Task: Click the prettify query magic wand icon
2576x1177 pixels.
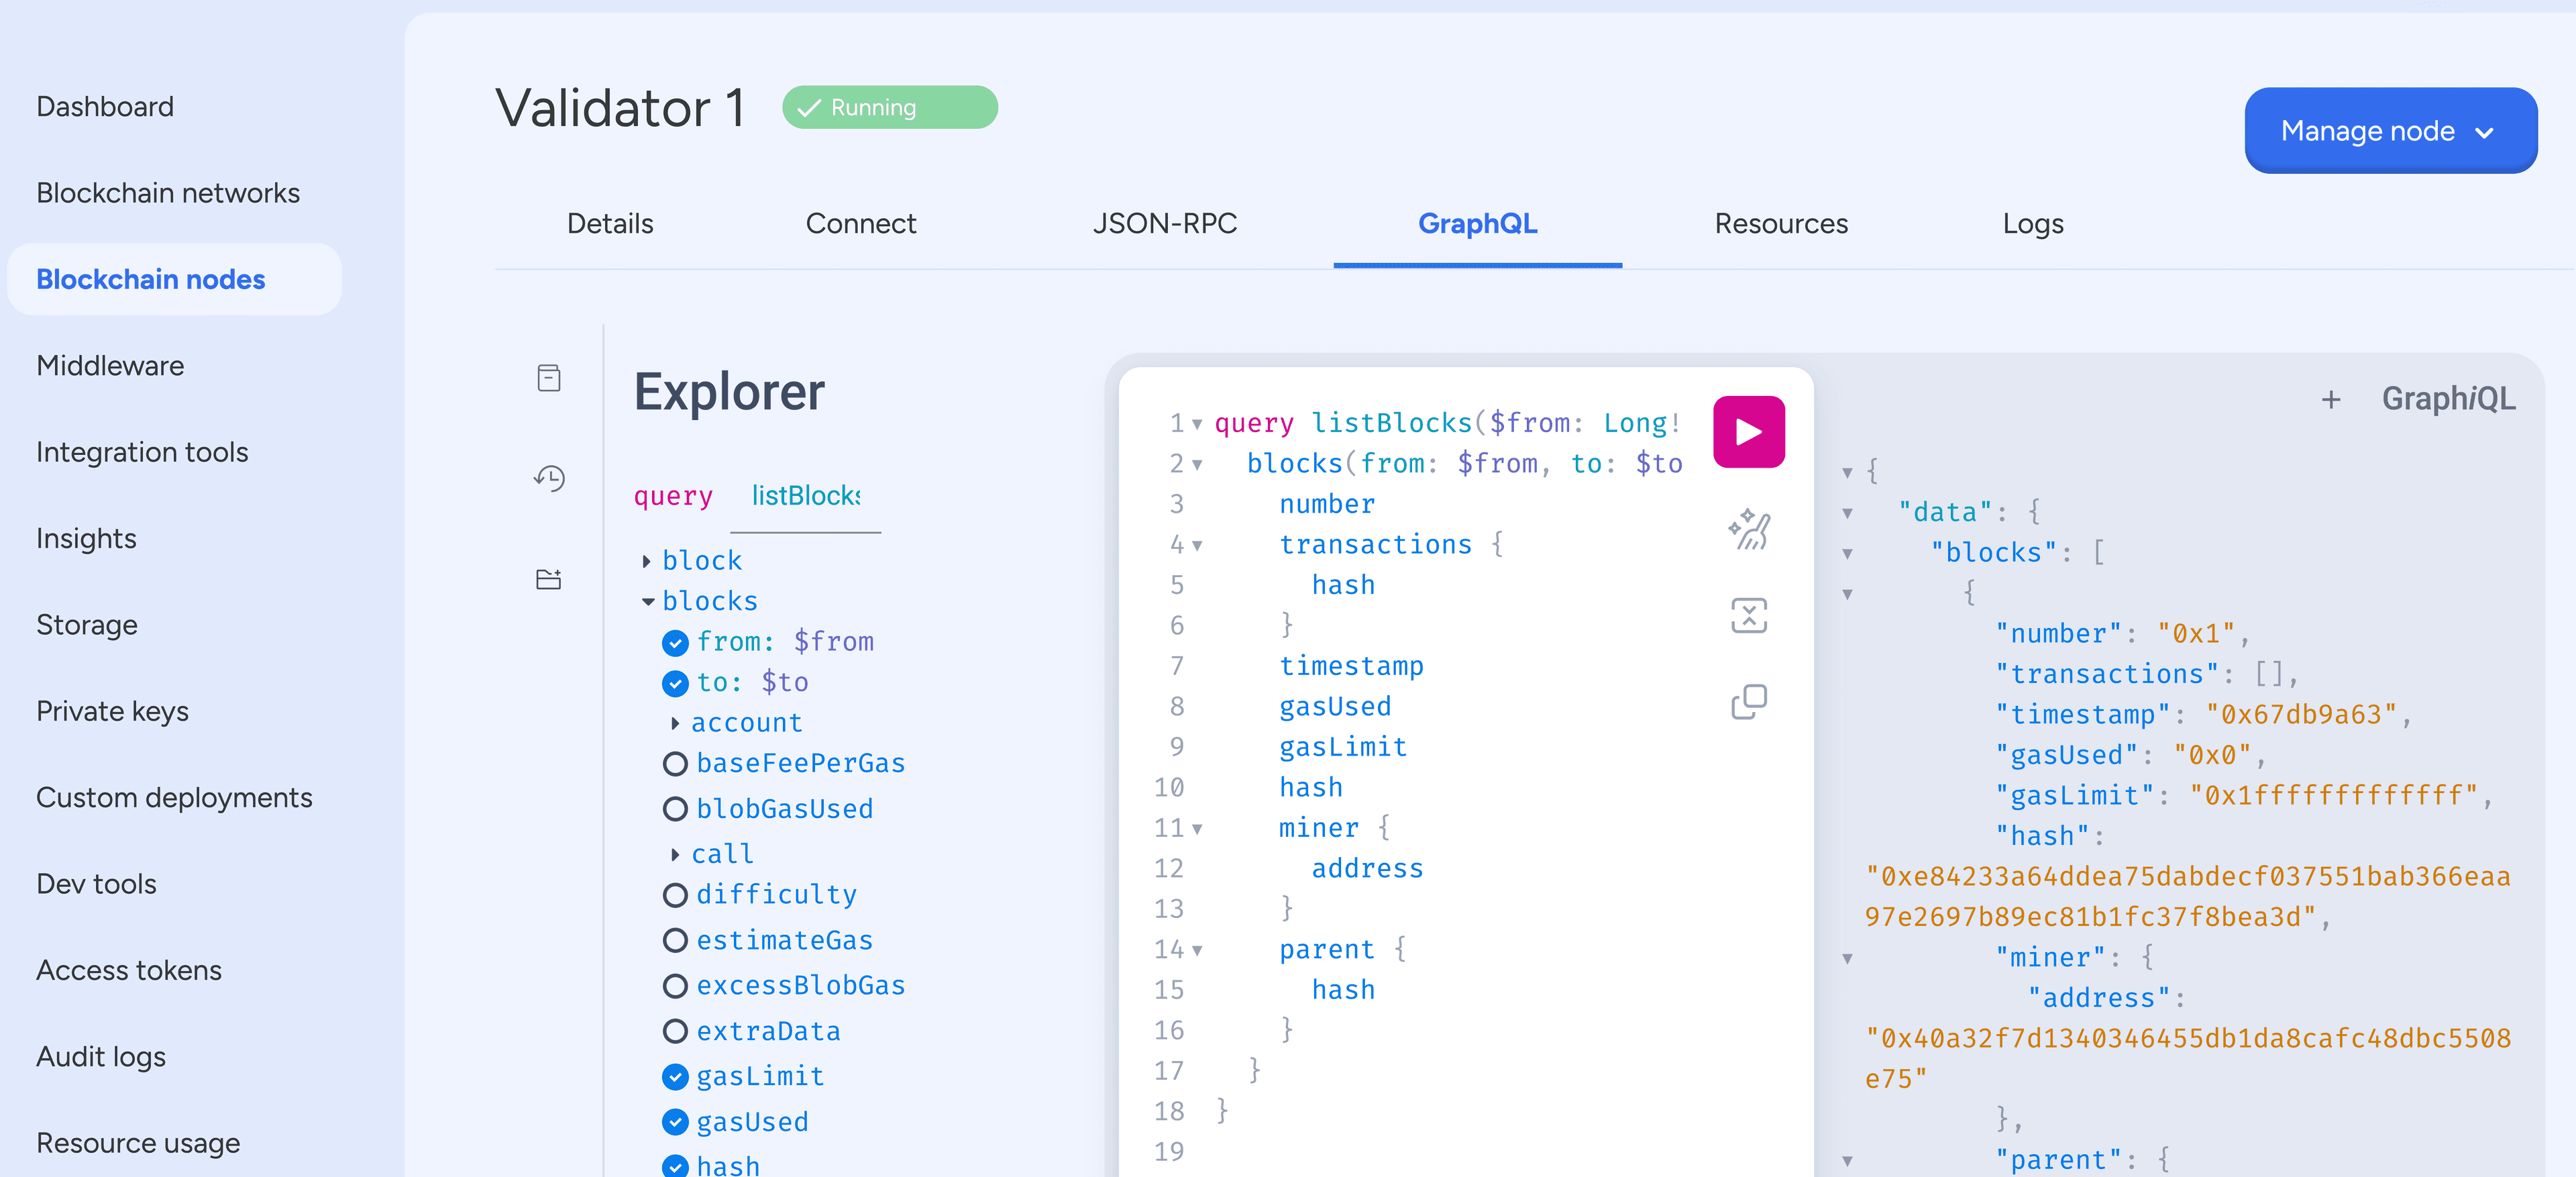Action: pyautogui.click(x=1749, y=529)
